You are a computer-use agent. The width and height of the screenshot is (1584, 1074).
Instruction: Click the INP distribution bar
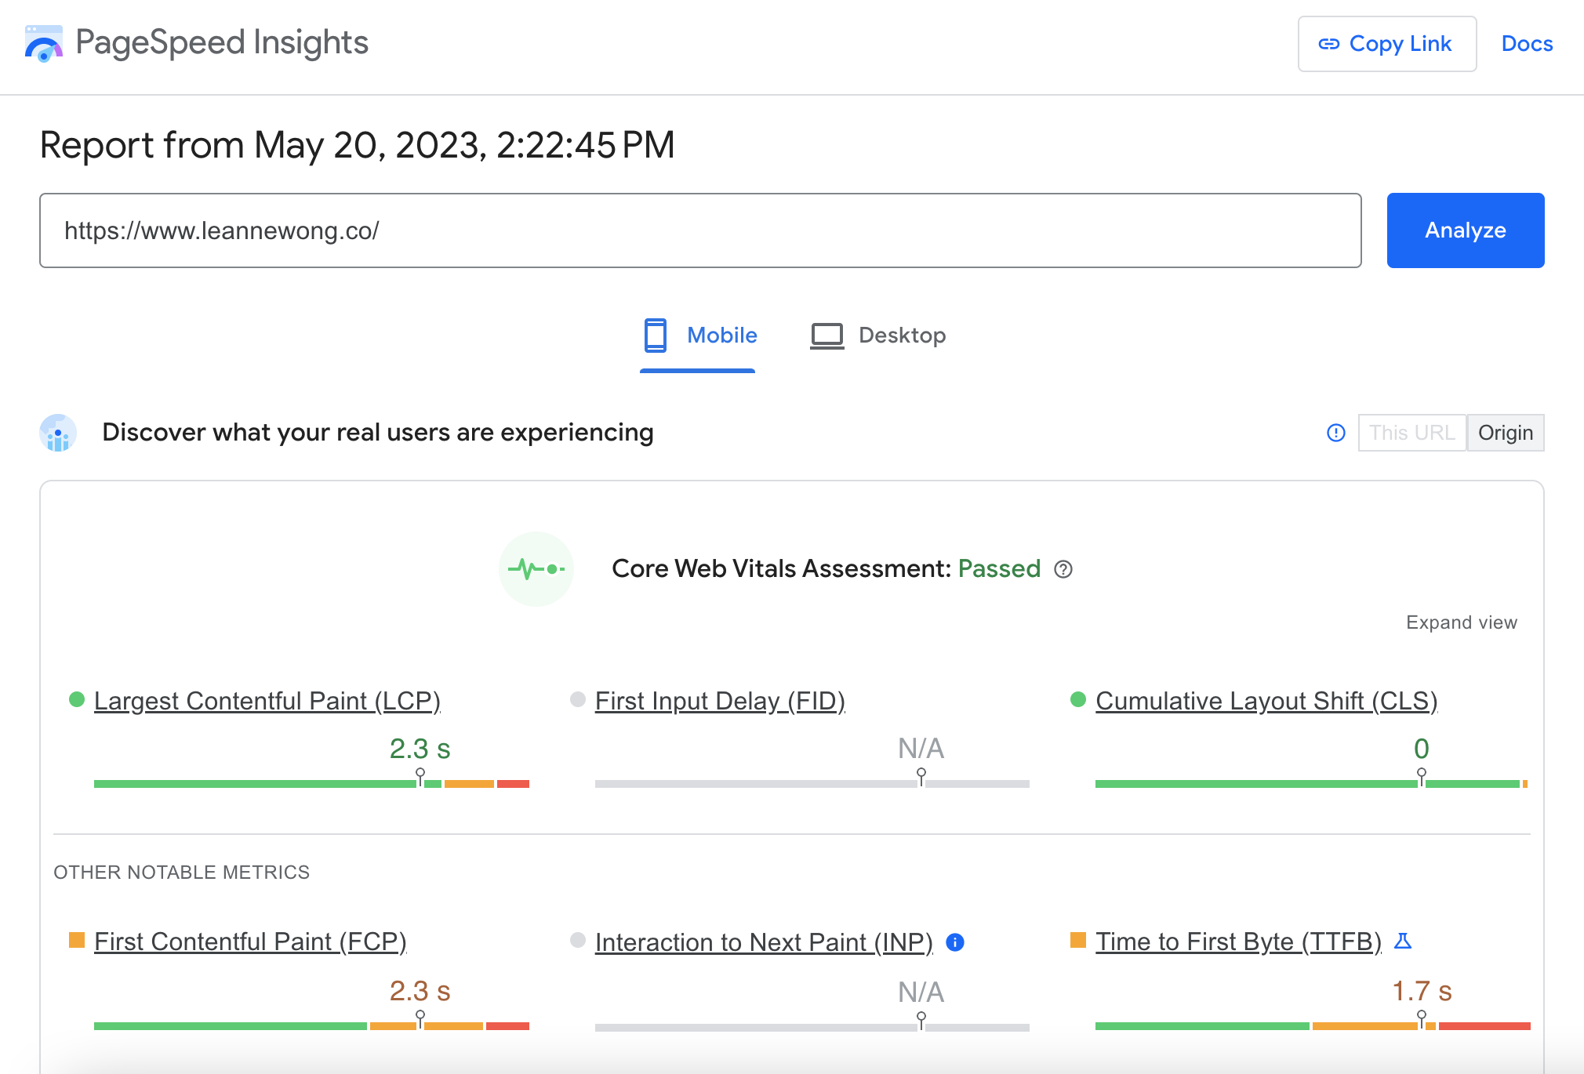812,1028
